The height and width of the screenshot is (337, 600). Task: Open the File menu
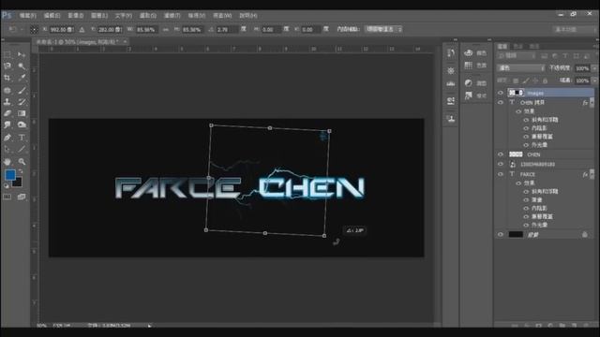pos(27,16)
